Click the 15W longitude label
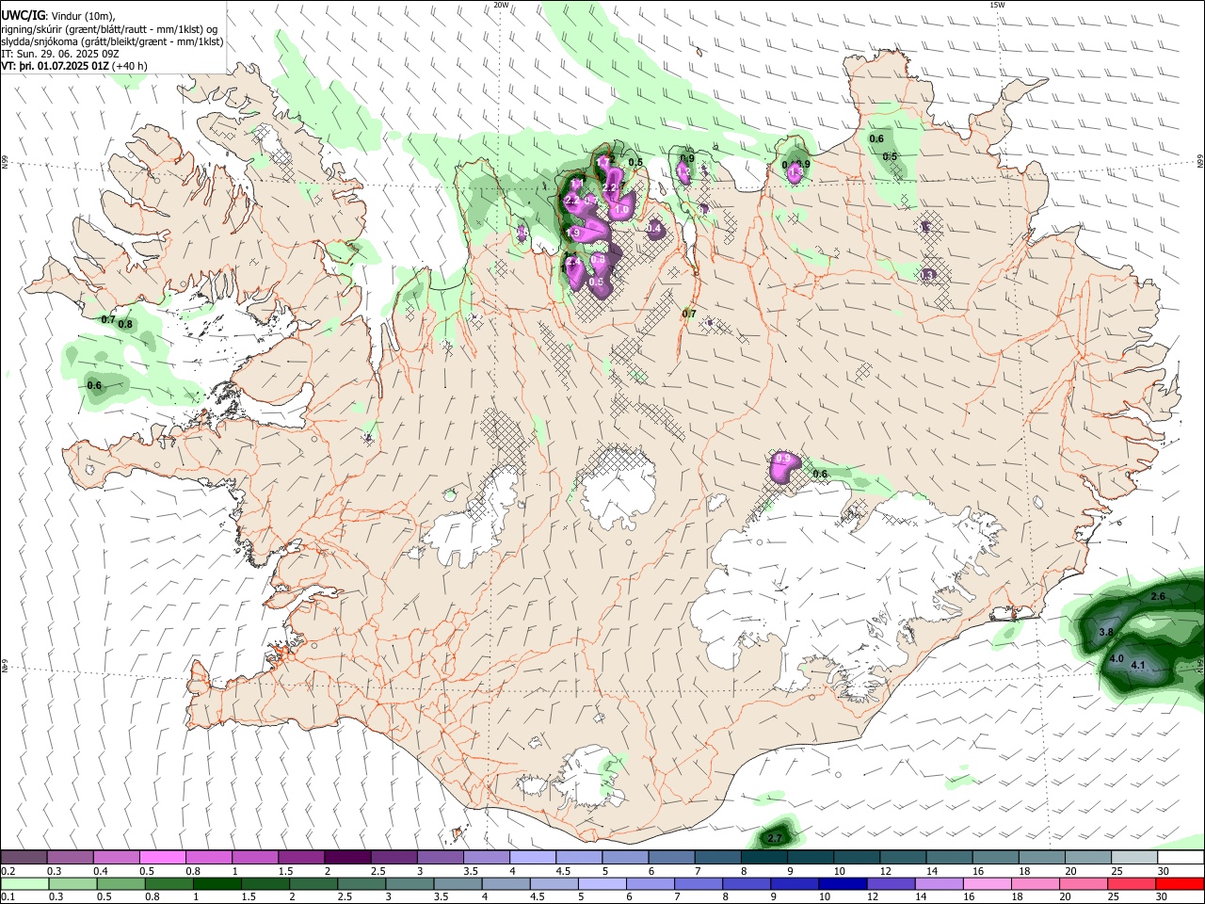1205x904 pixels. click(x=998, y=5)
